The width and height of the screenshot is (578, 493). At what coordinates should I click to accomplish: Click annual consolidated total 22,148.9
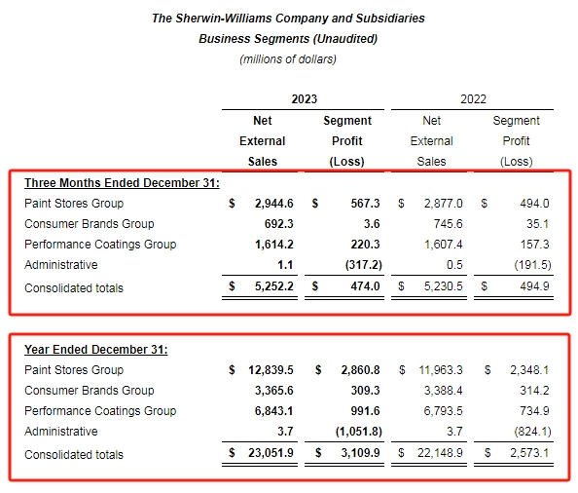(x=440, y=453)
